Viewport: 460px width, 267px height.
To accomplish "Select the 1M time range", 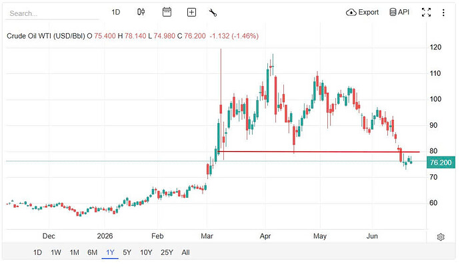I will (74, 252).
